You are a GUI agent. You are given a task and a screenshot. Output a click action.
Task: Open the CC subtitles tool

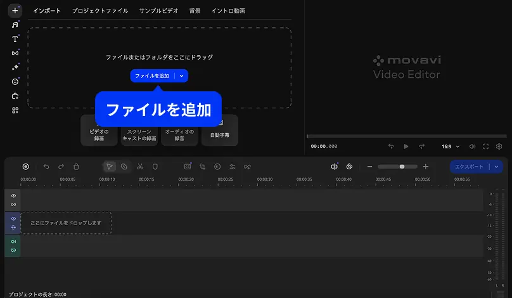coord(188,167)
